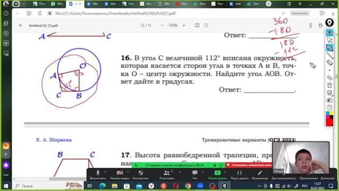Zoom out PDF with minus button
Viewport: 339px width, 191px height.
click(x=162, y=25)
